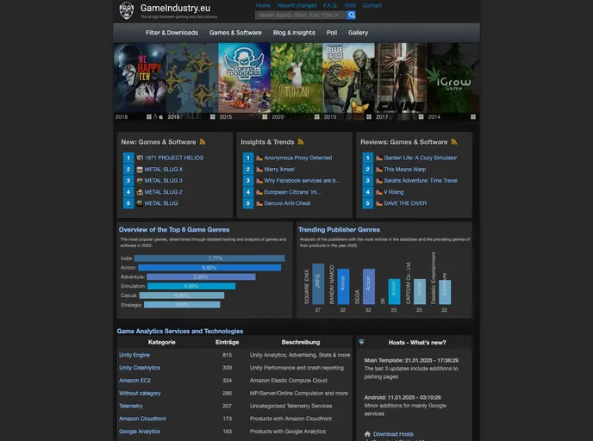
Task: Open the Unity Crashlytics category link
Action: (140, 368)
